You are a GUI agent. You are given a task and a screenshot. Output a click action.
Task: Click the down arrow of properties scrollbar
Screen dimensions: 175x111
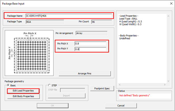[x=168, y=81]
